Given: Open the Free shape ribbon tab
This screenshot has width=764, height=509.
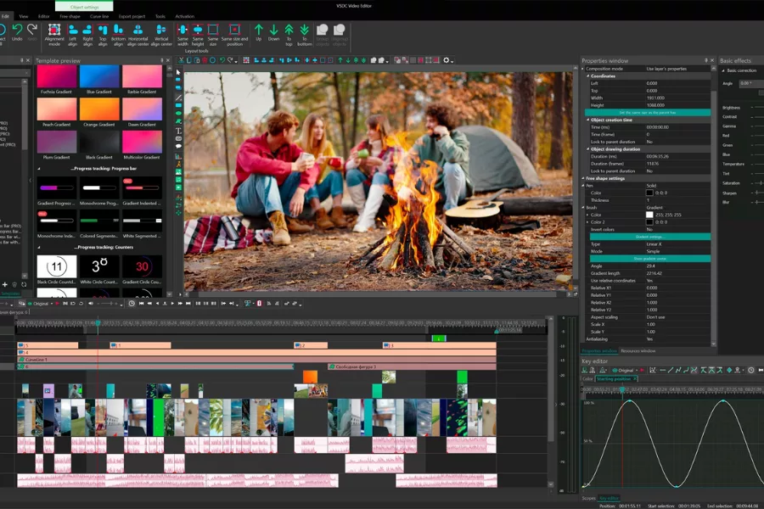Looking at the screenshot, I should (70, 16).
